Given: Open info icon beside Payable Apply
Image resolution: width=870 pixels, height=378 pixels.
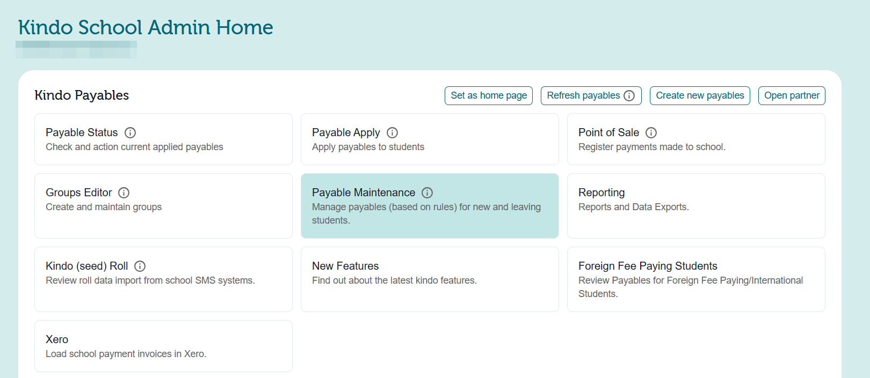Looking at the screenshot, I should click(x=393, y=132).
